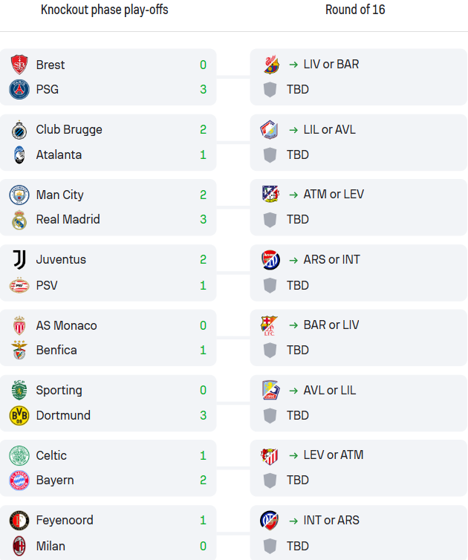
Task: Click the Benfica eagle crest
Action: [x=19, y=350]
